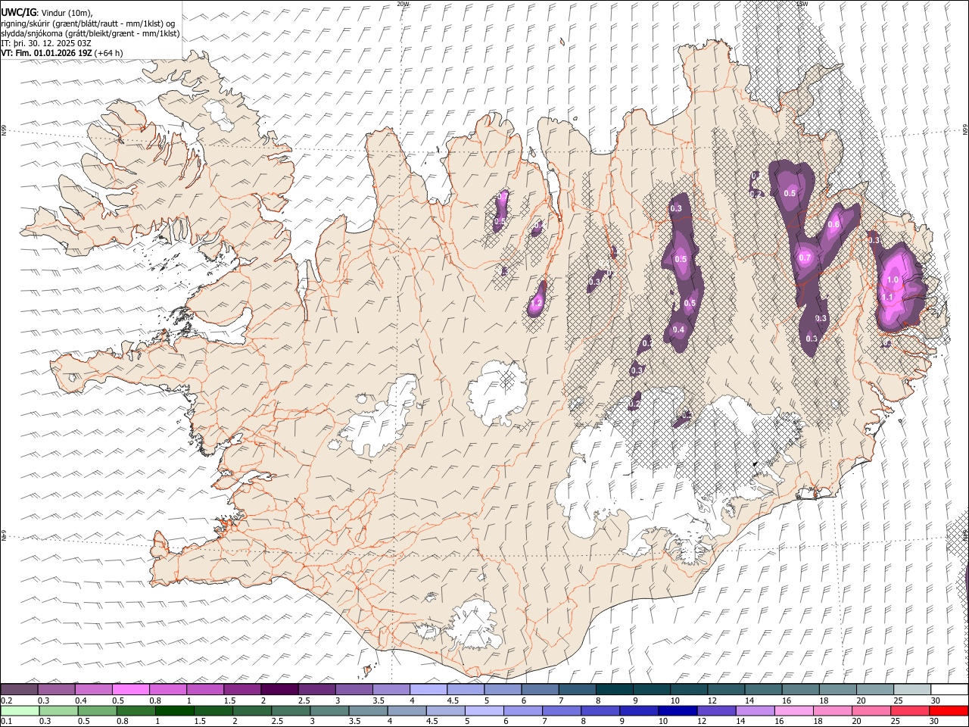969x727 pixels.
Task: Pick upper-row swatch between 0.3 and 0.4
Action: coord(57,689)
